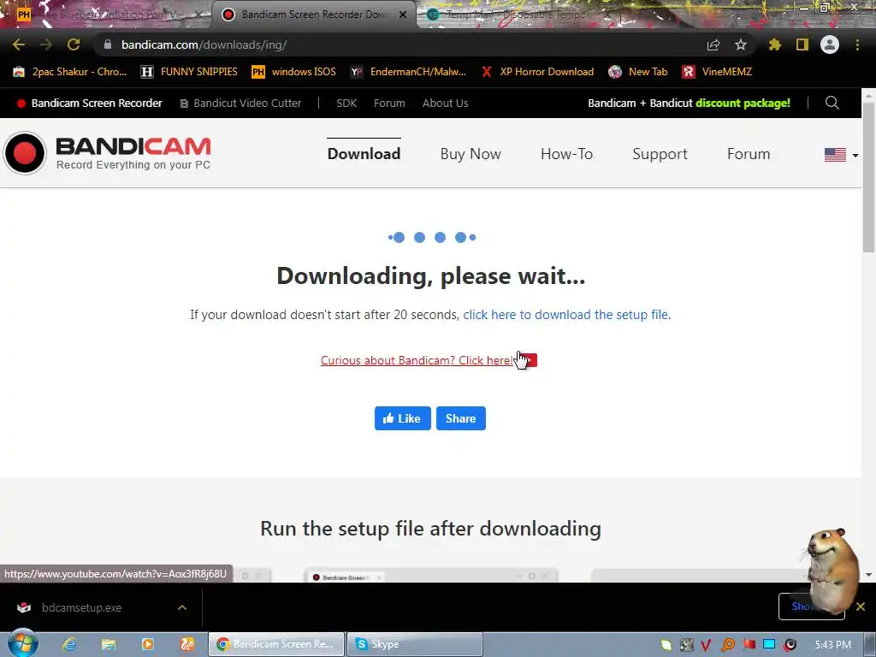876x657 pixels.
Task: Click the Bandicam Chrome taskbar button
Action: [276, 644]
